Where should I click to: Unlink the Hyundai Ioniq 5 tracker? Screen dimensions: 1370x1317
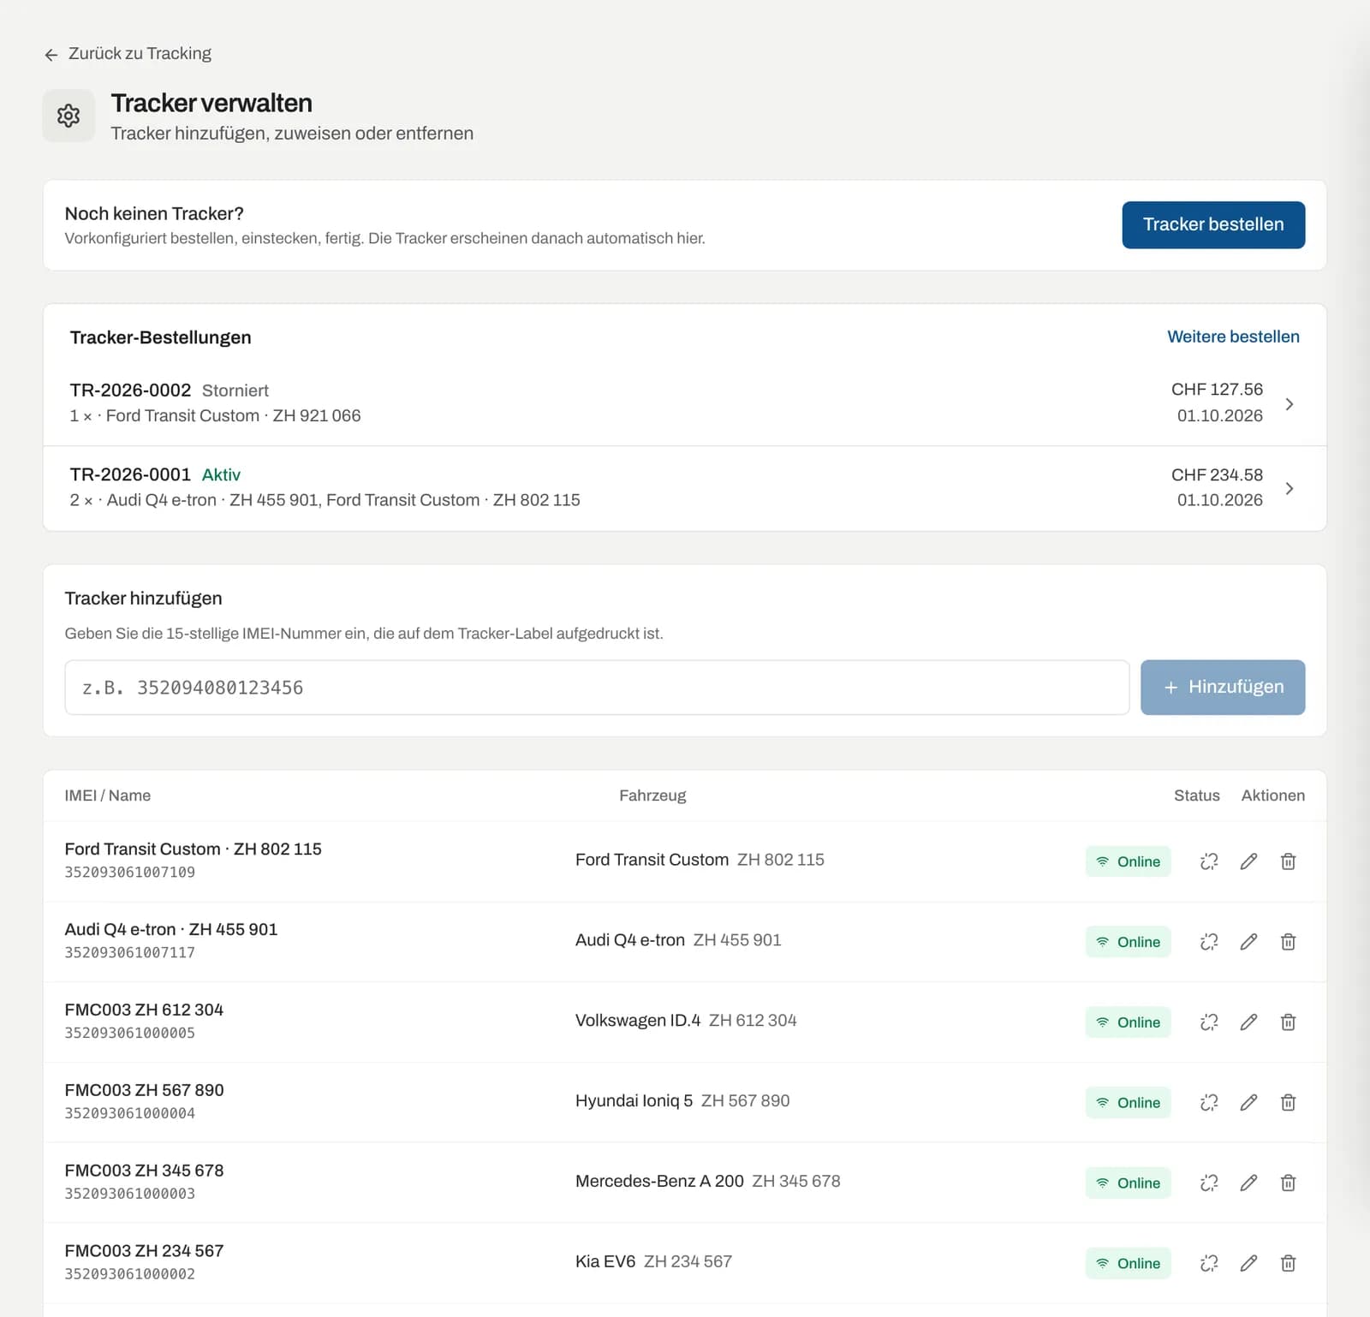point(1209,1103)
